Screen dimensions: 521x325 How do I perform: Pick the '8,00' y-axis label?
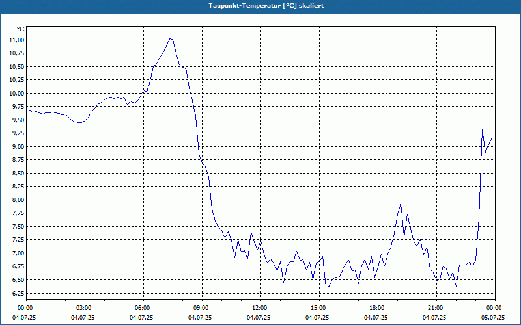pos(20,200)
